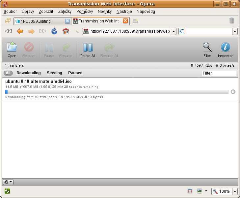Click the green sync status bar icon

[x=7, y=191]
